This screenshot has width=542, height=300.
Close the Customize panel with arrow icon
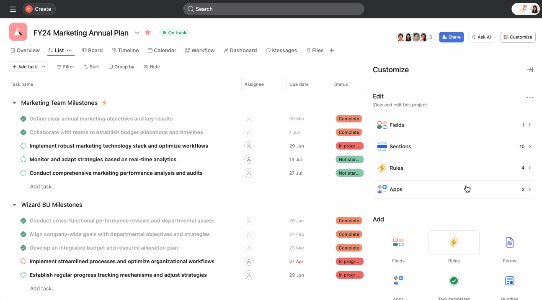(x=530, y=70)
